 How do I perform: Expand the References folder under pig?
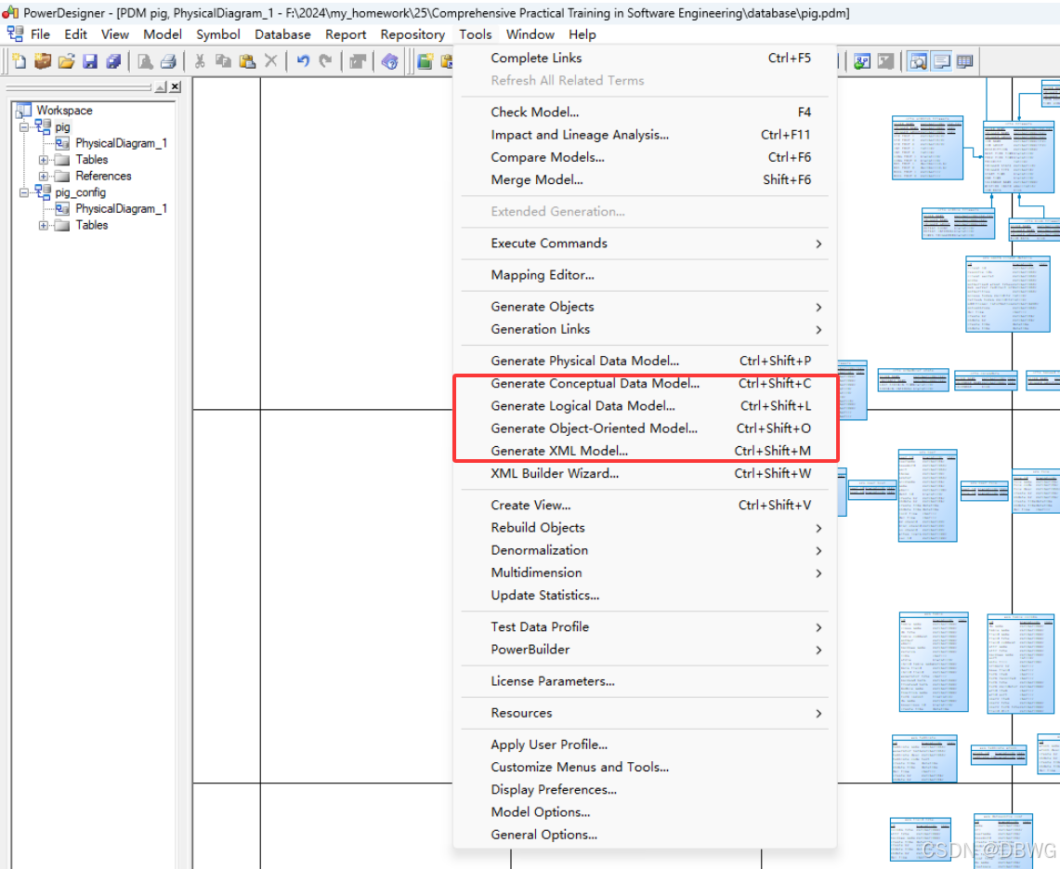(44, 176)
